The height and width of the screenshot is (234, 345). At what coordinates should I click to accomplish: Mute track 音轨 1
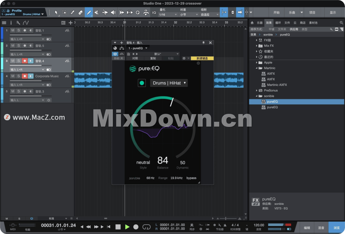coord(13,30)
